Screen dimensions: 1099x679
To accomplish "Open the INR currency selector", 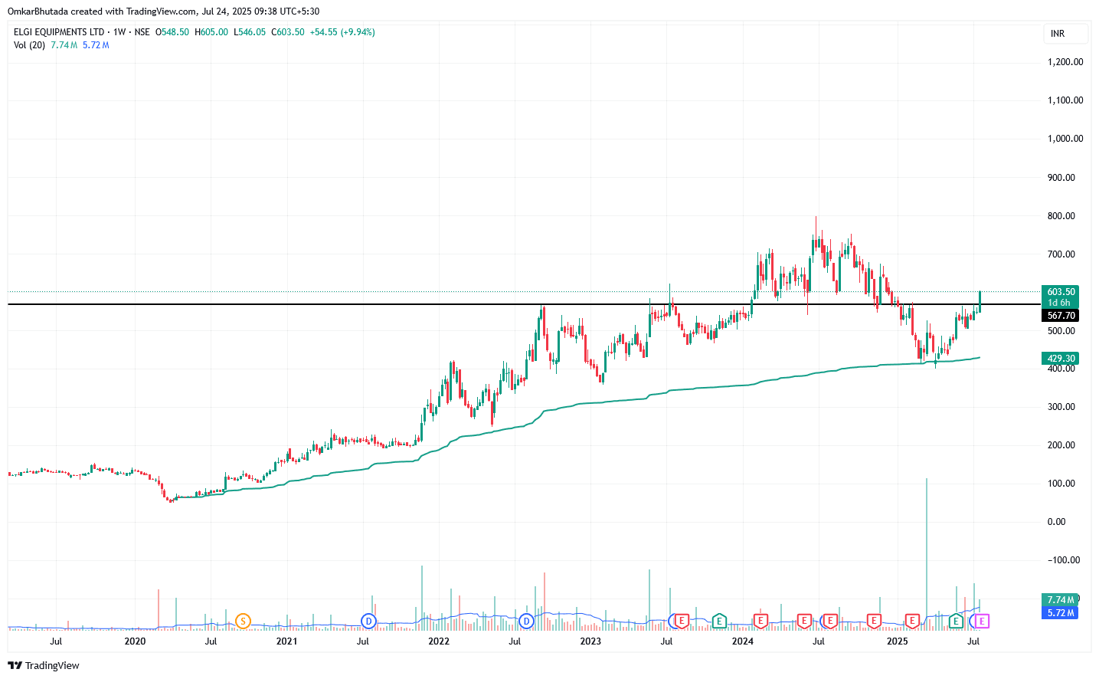I will coord(1065,34).
